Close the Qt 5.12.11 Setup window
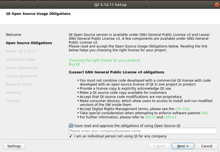The width and height of the screenshot is (220, 152). [217, 5]
